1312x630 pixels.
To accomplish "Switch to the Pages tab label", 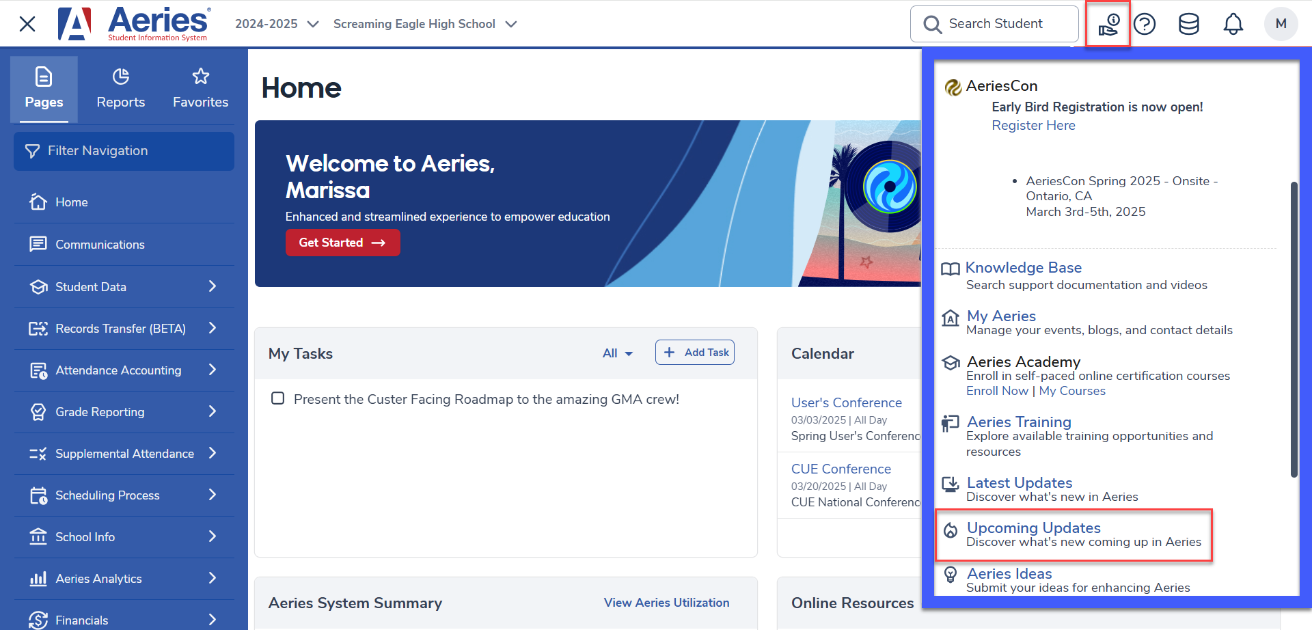I will (x=44, y=102).
